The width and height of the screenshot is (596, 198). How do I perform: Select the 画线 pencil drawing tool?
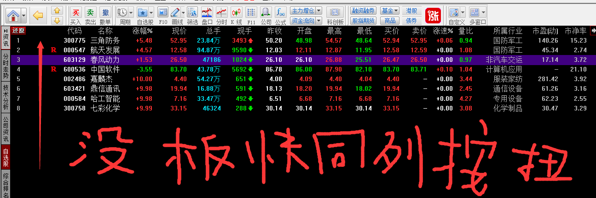click(x=175, y=12)
